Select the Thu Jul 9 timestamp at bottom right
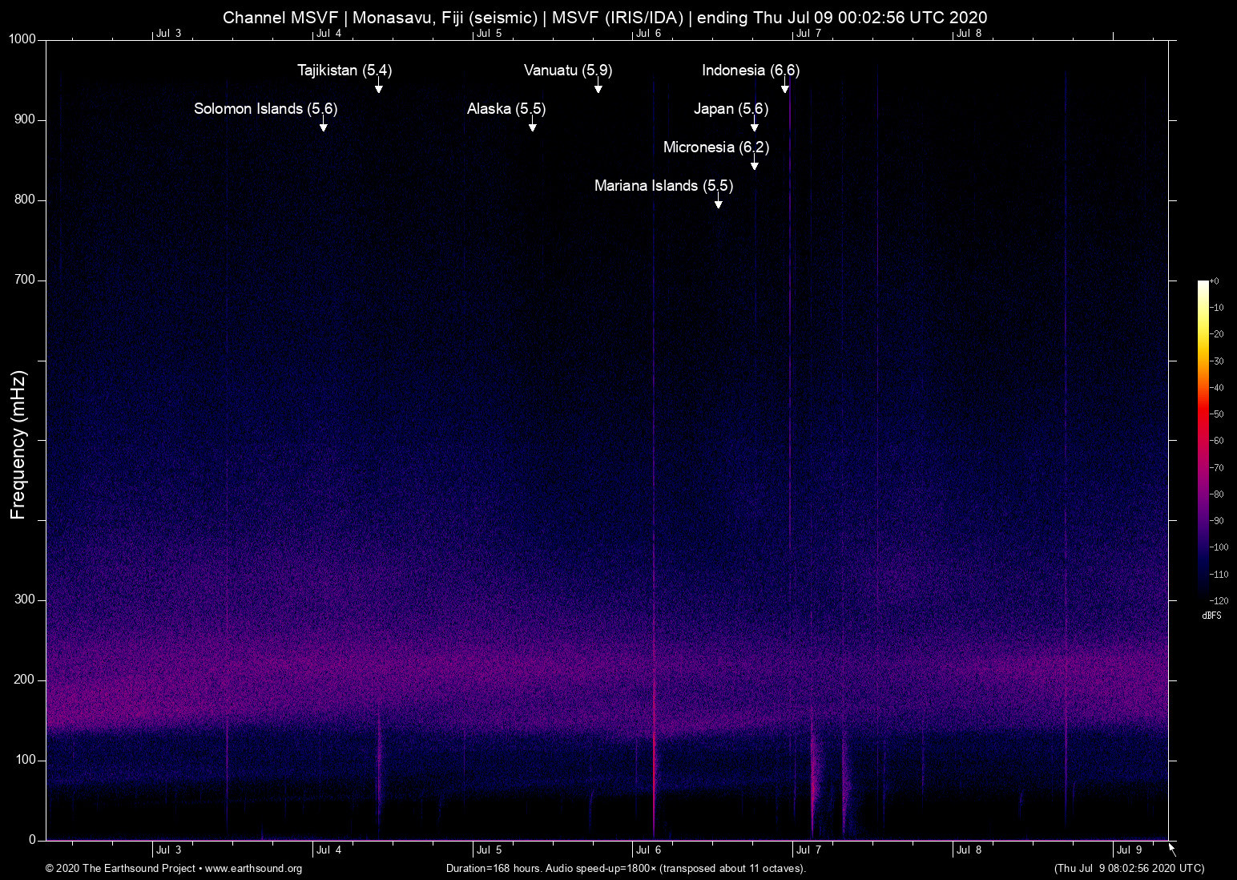 [x=1128, y=869]
